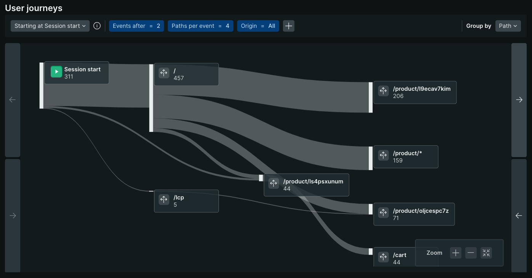Click the path icon on /product/l9ecav7kim node

coord(383,91)
